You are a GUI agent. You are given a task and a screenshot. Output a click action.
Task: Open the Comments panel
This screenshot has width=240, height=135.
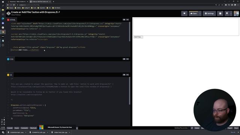click(x=24, y=128)
